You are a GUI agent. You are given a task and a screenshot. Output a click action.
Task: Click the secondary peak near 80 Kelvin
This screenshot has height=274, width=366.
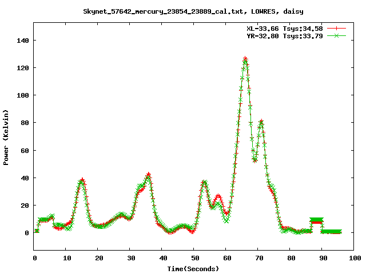(261, 121)
